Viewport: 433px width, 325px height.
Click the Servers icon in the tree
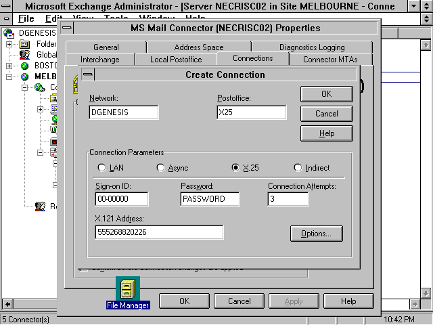[54, 152]
